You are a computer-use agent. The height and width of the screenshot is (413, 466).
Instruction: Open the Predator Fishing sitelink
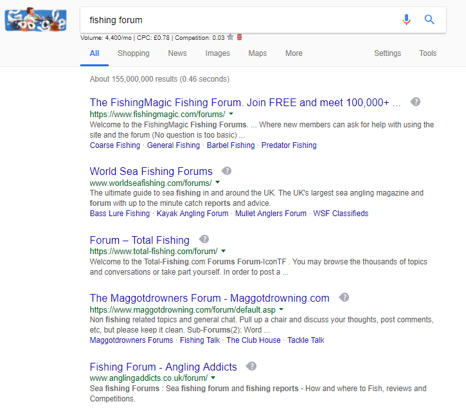289,145
